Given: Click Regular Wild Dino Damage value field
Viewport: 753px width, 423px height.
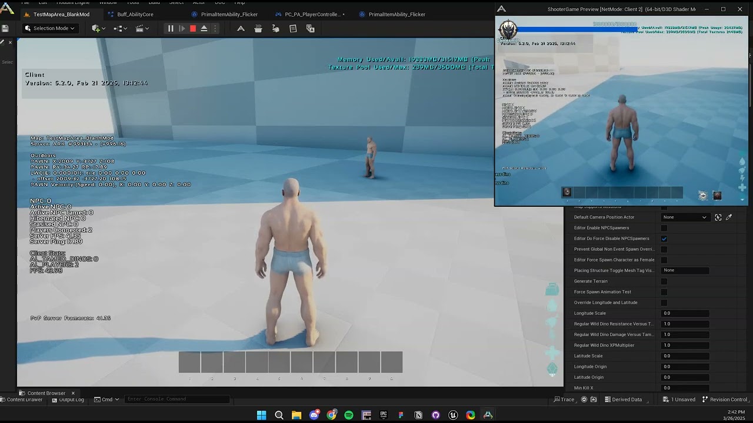Looking at the screenshot, I should click(x=685, y=334).
